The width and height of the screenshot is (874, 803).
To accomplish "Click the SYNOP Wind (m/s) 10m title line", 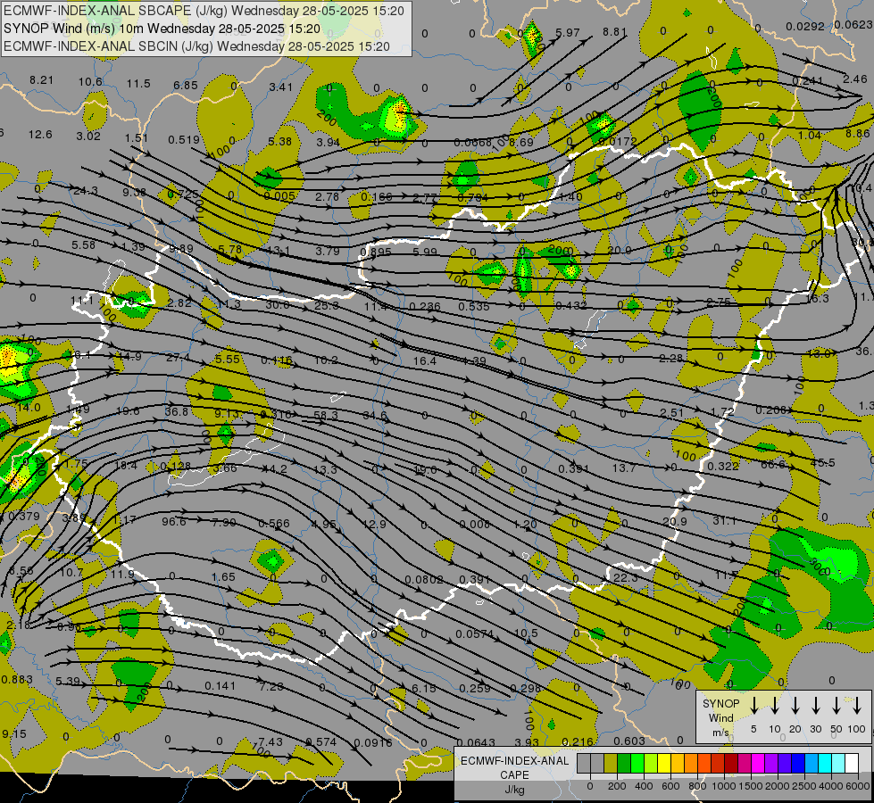I will click(x=162, y=29).
